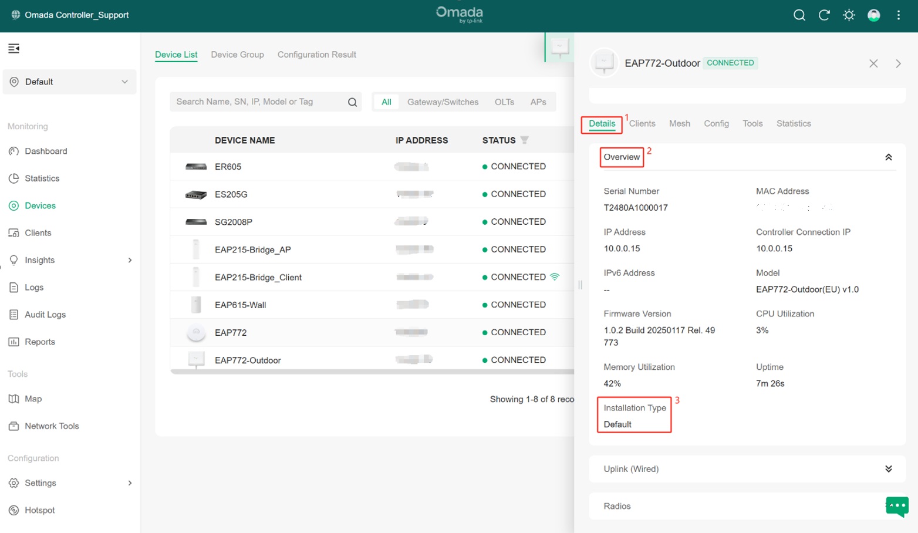Select the EAP215-Bridge_Client device row
This screenshot has width=918, height=533.
click(372, 277)
